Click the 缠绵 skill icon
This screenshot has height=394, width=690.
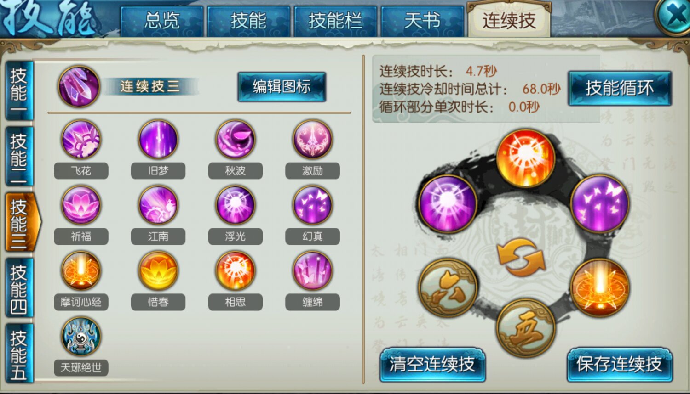click(313, 270)
